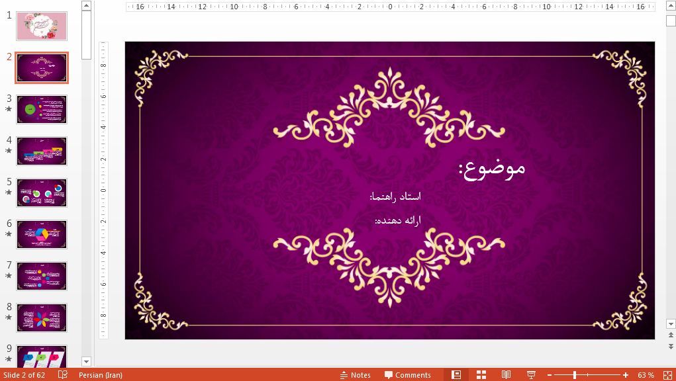Open Persian (Iran) language settings
The height and width of the screenshot is (381, 676).
point(100,374)
